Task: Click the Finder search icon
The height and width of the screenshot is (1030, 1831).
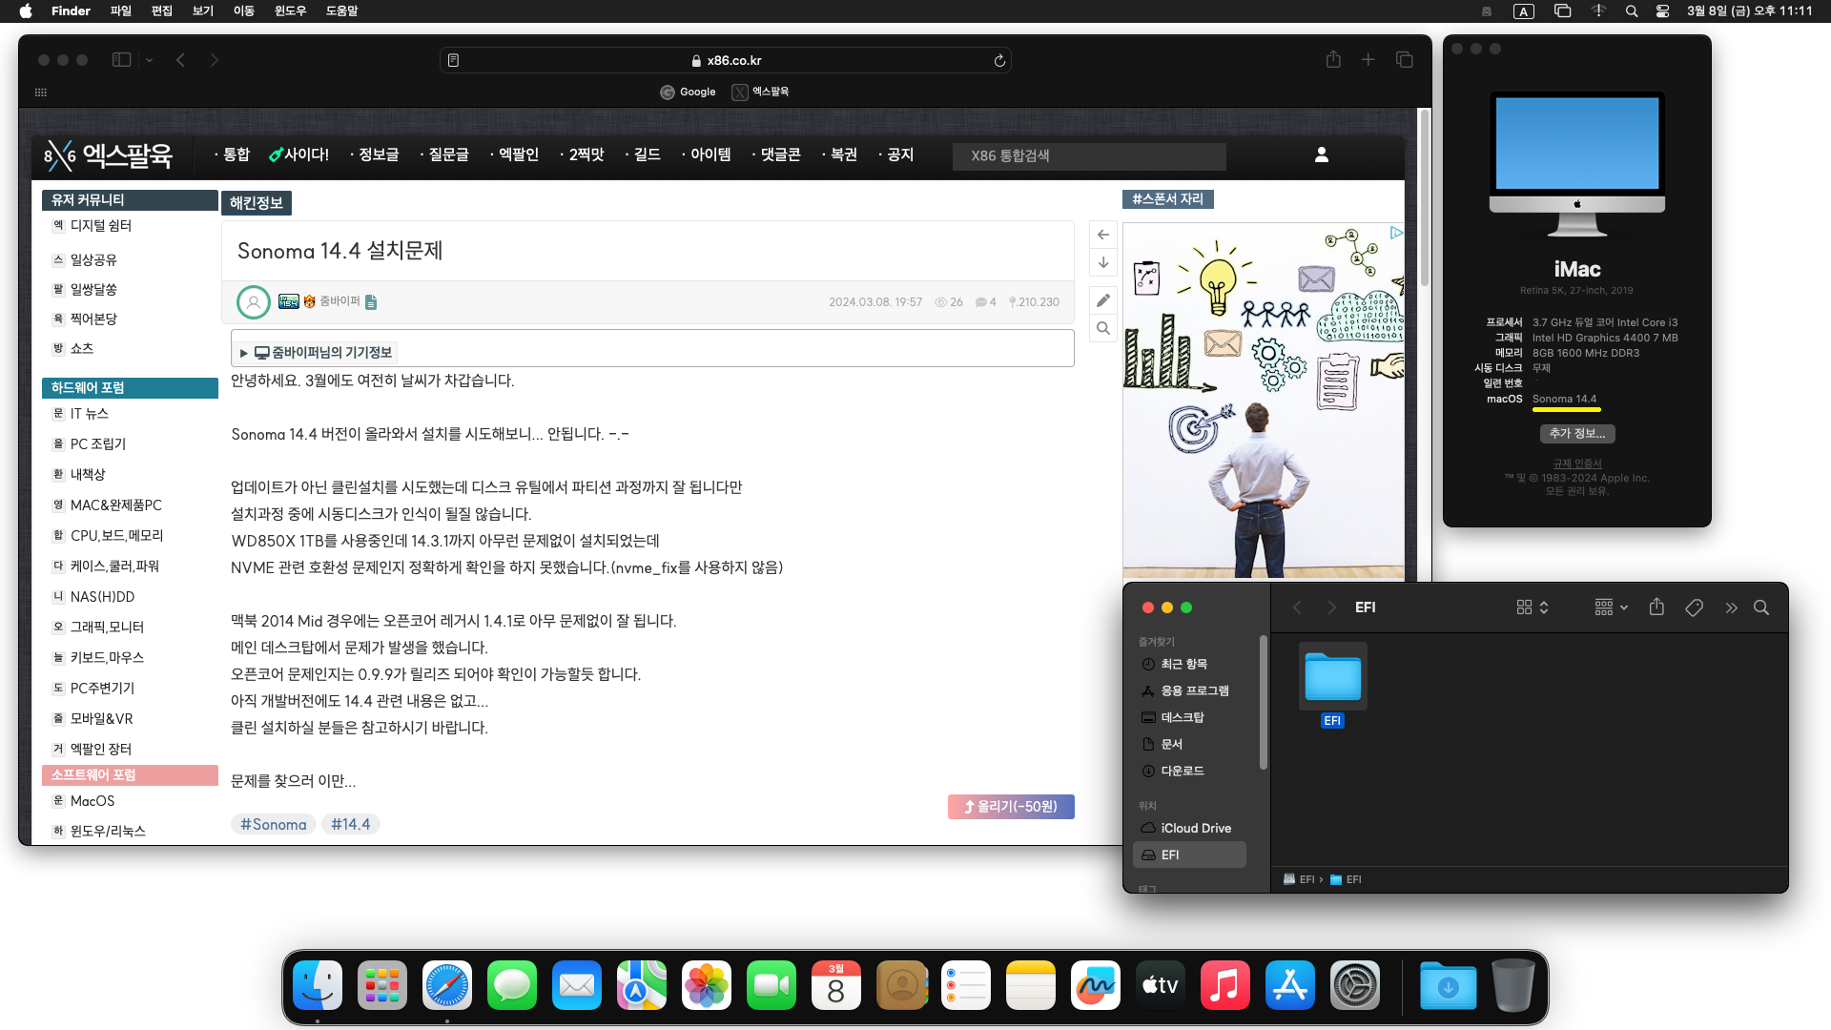Action: click(1761, 608)
